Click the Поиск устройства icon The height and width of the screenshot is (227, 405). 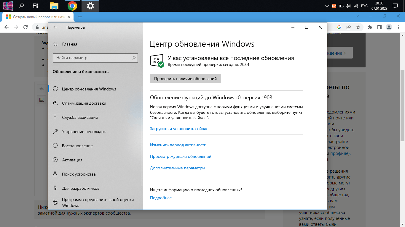[55, 174]
